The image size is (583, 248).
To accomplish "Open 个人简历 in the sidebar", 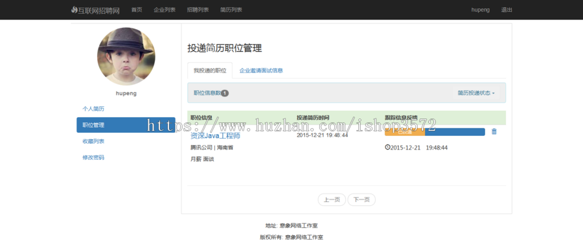I will tap(93, 109).
